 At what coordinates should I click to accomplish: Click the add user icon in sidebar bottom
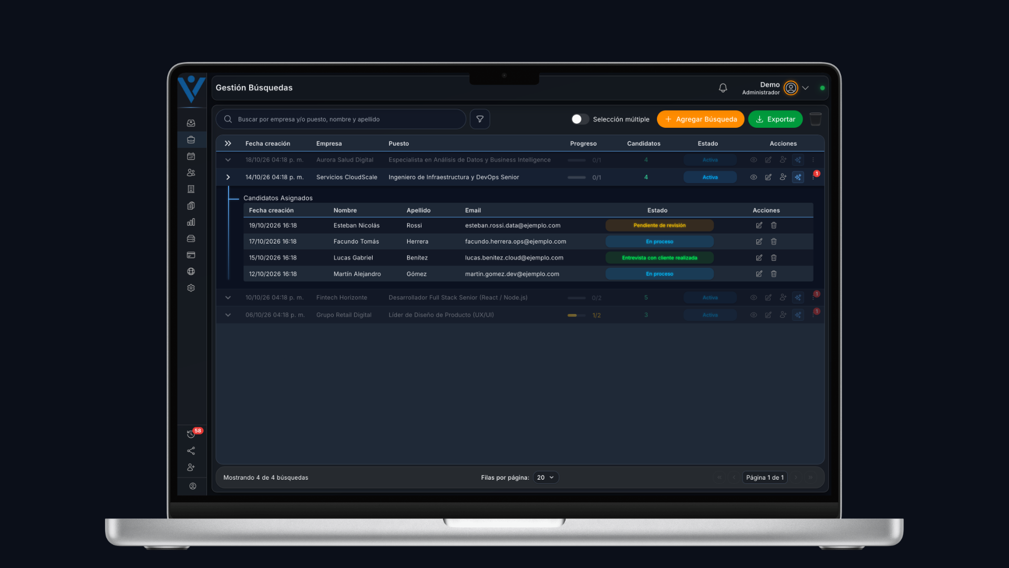point(191,467)
